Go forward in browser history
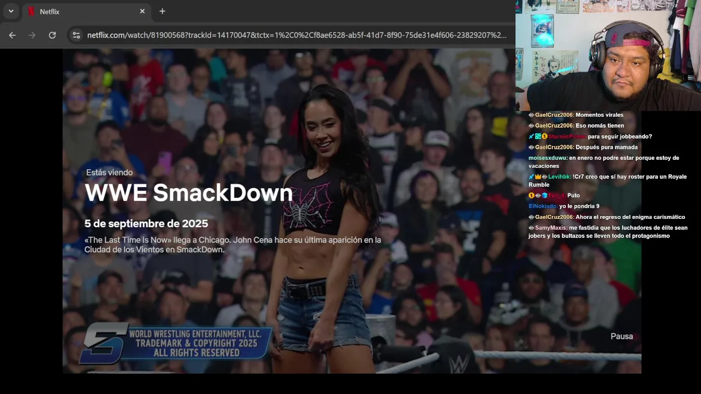Screen dimensions: 701x394 tap(32, 35)
